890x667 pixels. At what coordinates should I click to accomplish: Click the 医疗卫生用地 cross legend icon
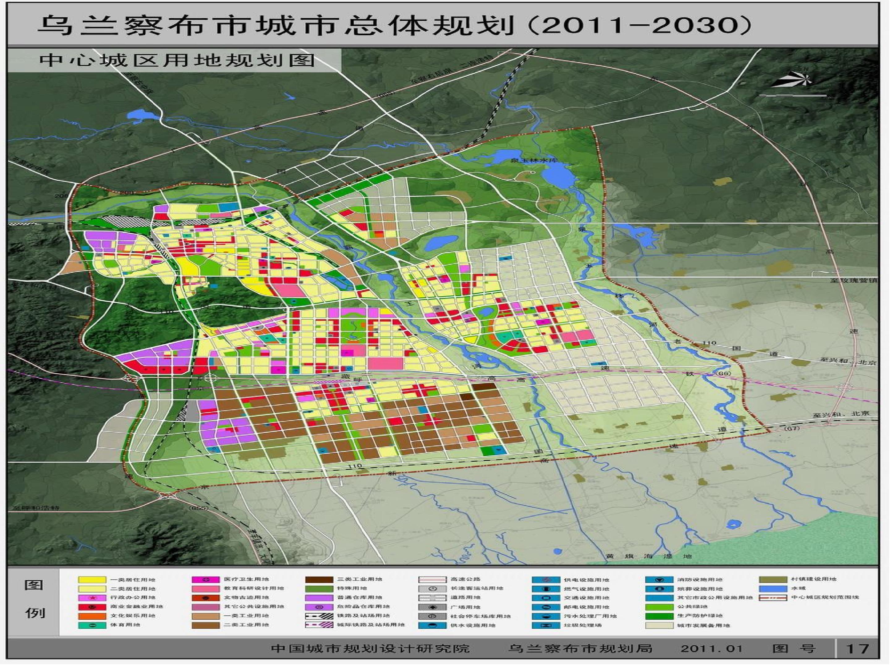(x=206, y=580)
